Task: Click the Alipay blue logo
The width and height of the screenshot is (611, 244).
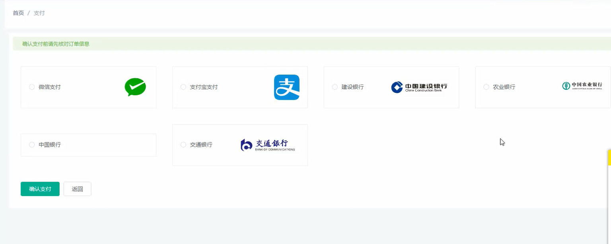Action: 287,87
